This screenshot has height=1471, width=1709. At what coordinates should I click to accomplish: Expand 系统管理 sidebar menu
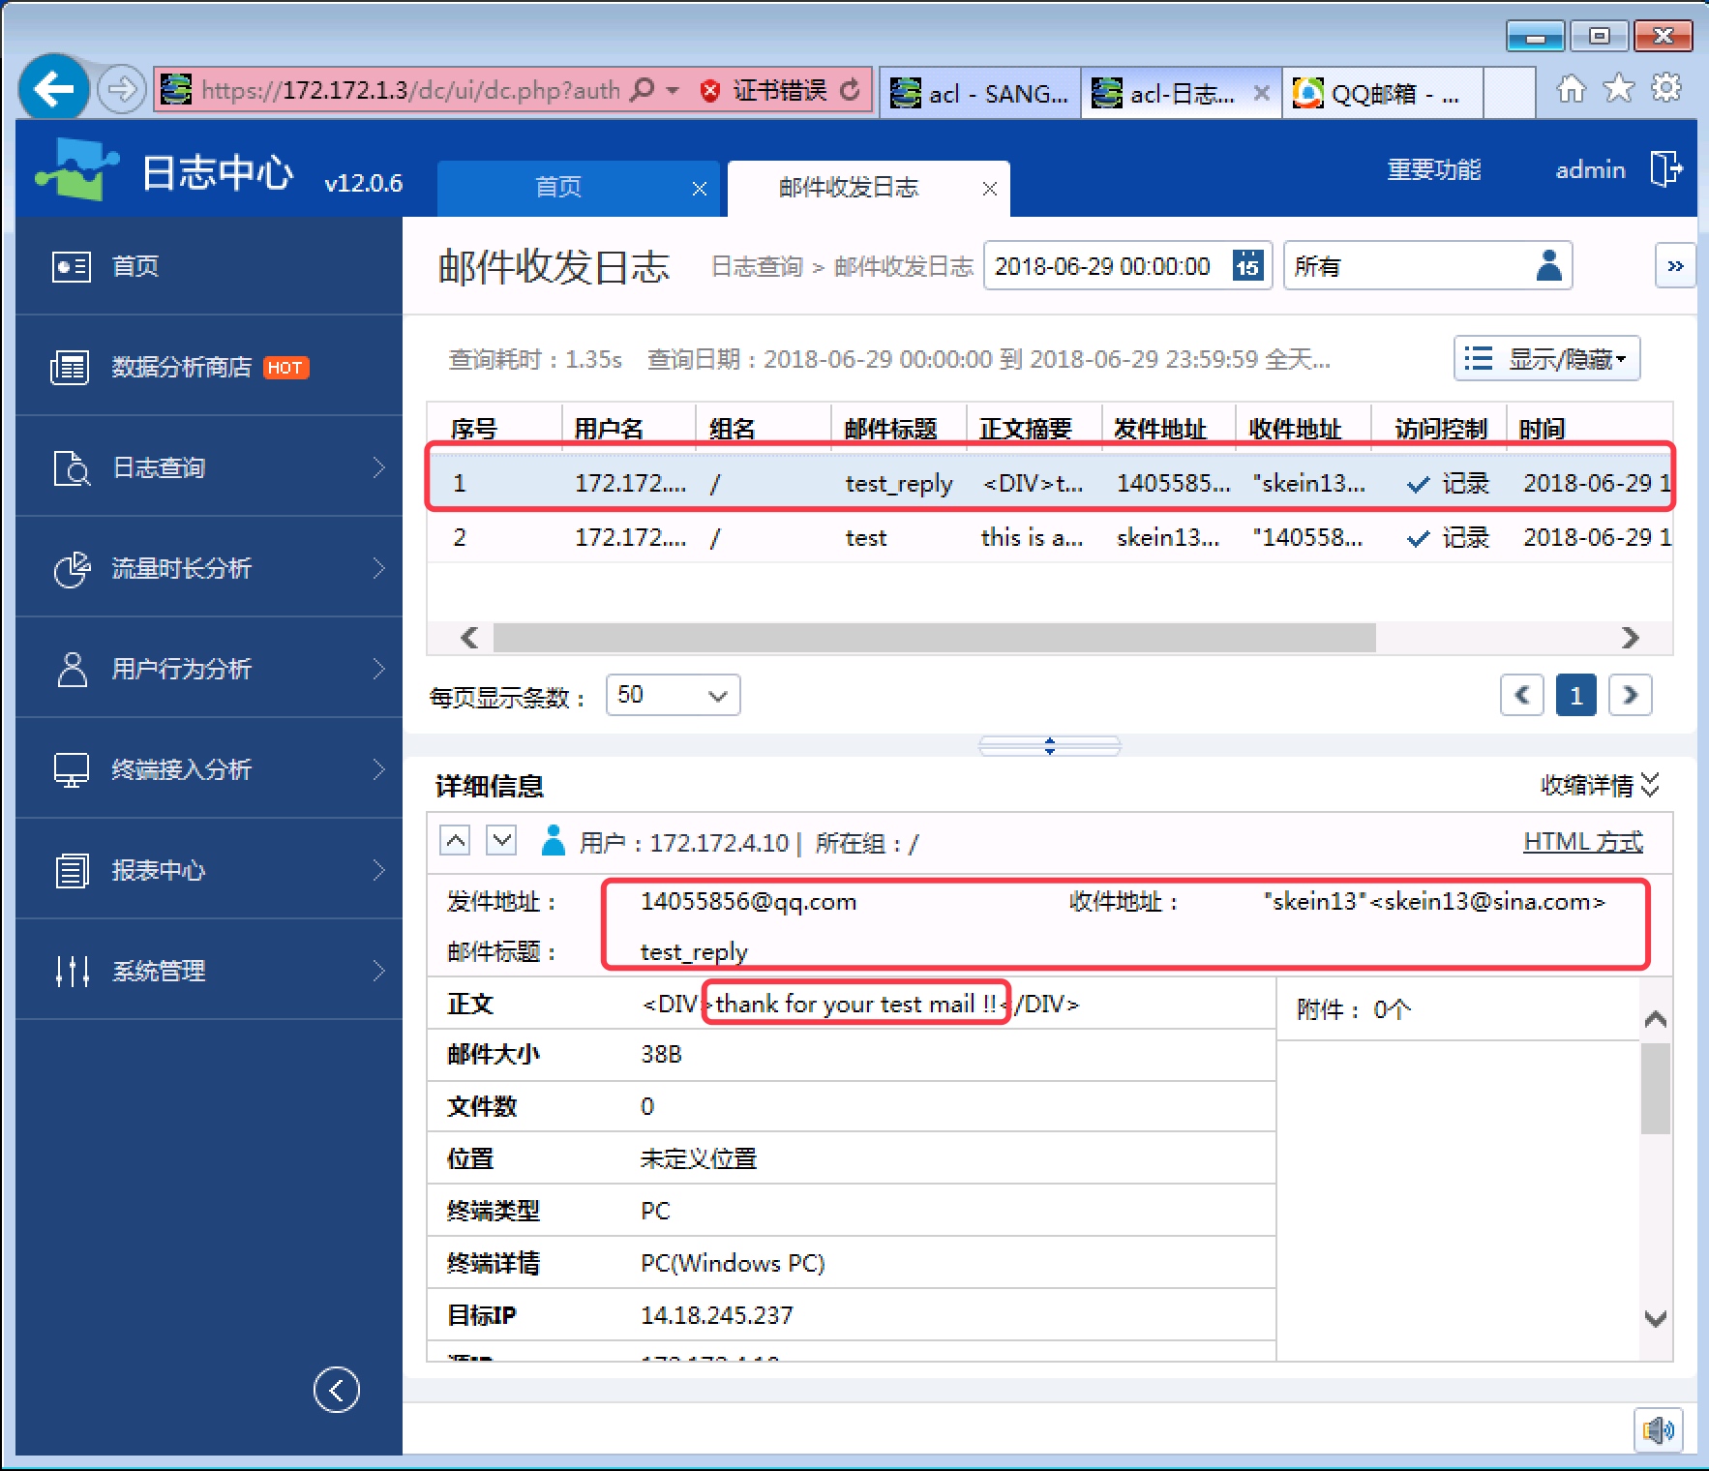pyautogui.click(x=209, y=971)
